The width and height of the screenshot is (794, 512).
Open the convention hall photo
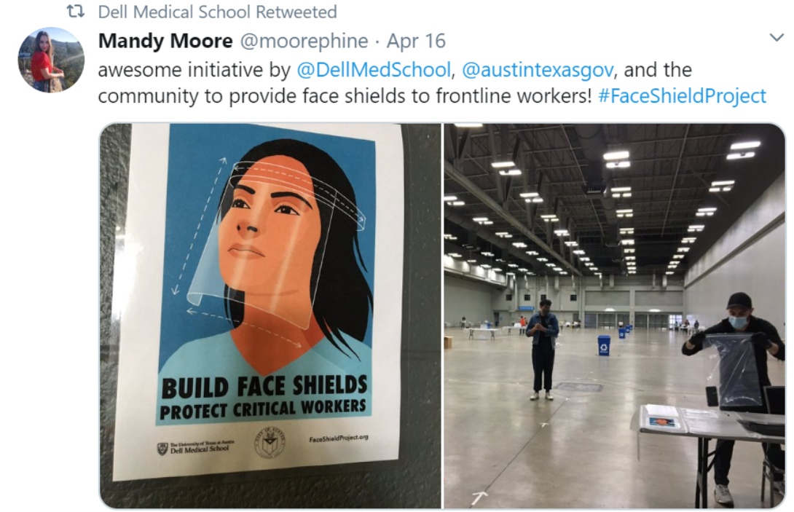[x=614, y=315]
